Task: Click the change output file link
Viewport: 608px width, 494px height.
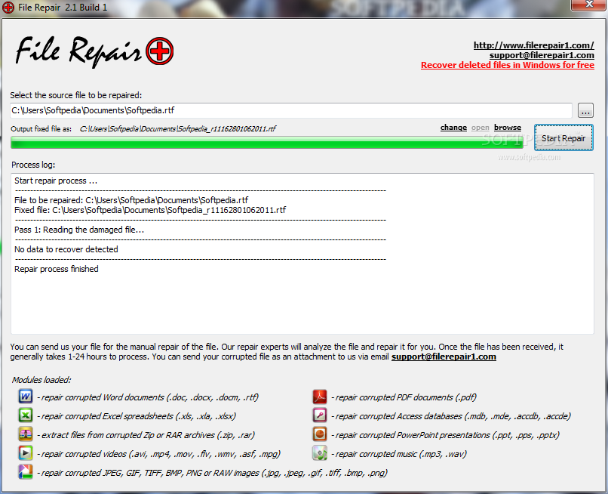Action: (453, 128)
